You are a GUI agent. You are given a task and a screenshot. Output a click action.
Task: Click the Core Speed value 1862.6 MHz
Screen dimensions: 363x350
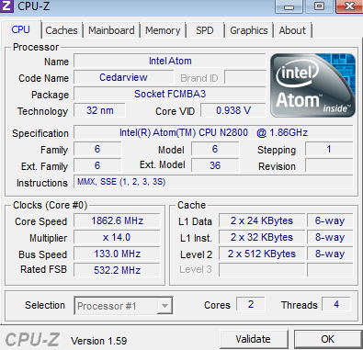117,220
